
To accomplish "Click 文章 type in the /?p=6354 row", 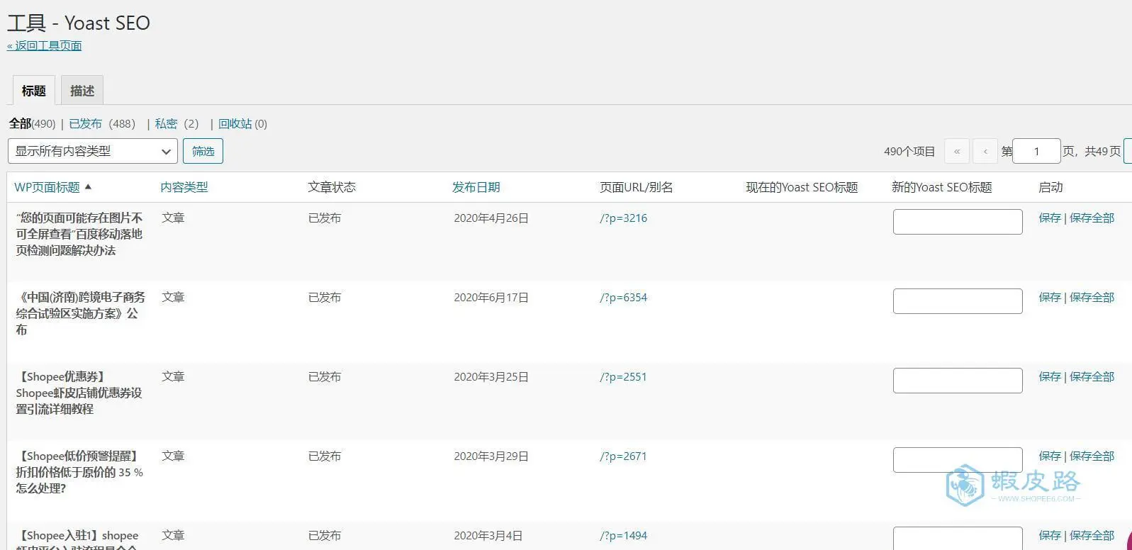I will click(x=173, y=298).
